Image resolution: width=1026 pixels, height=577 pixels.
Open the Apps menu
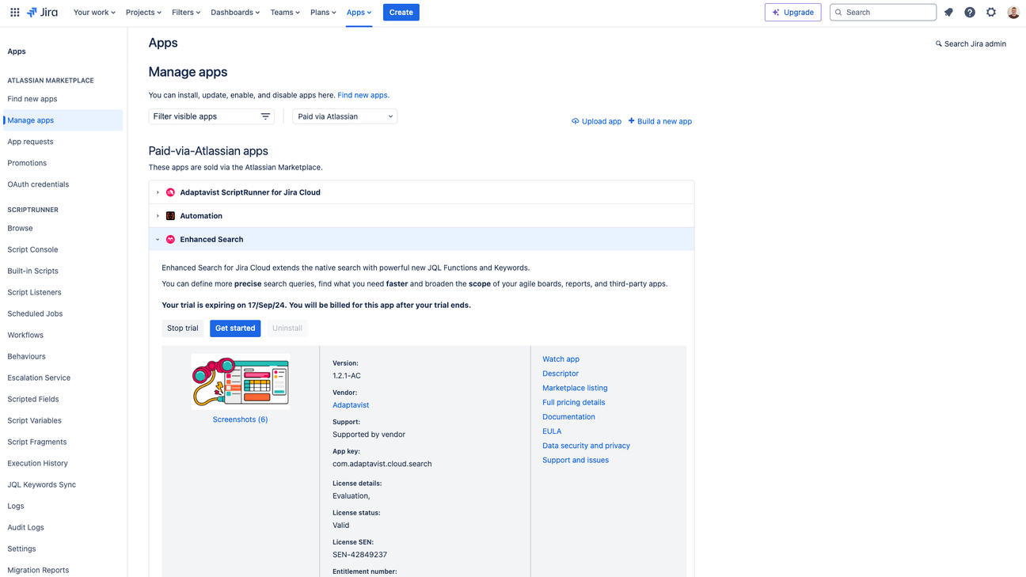click(359, 12)
